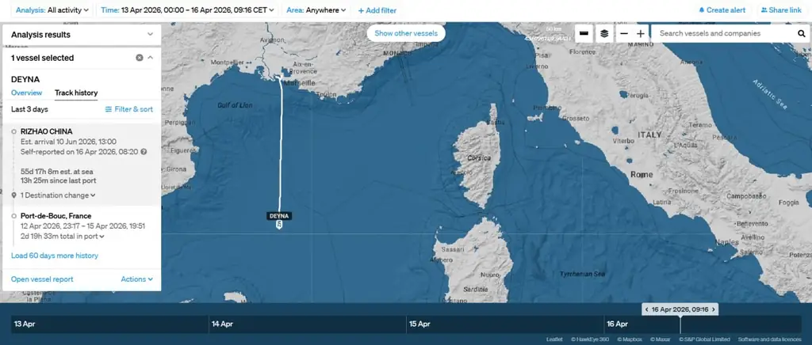This screenshot has height=345, width=812.
Task: Click the search magnifier icon
Action: (x=801, y=34)
